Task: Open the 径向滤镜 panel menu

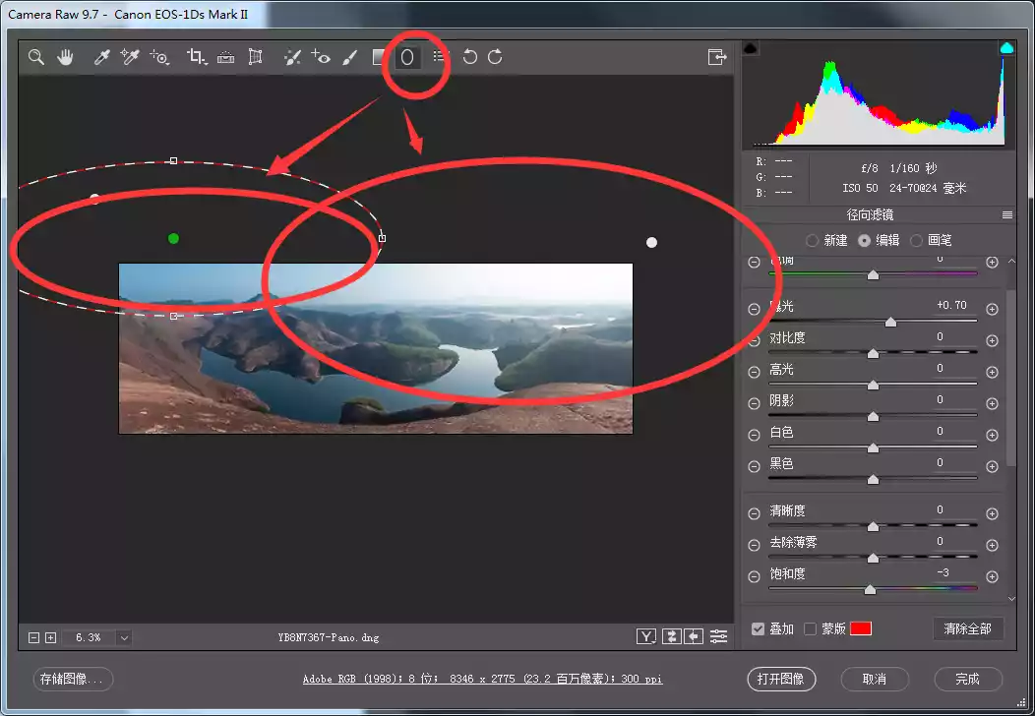Action: point(1007,214)
